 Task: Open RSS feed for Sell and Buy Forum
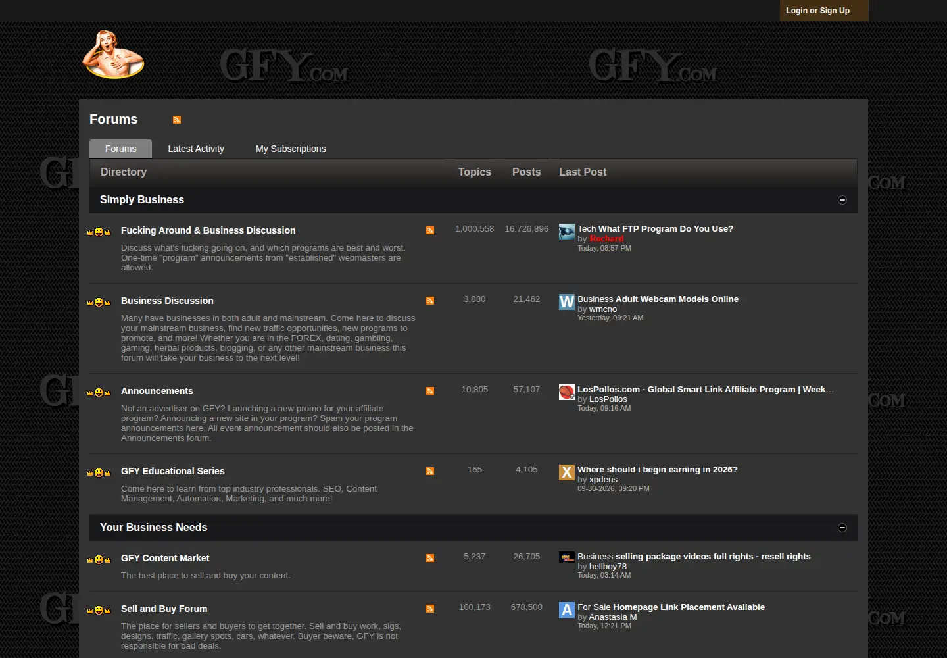point(430,609)
